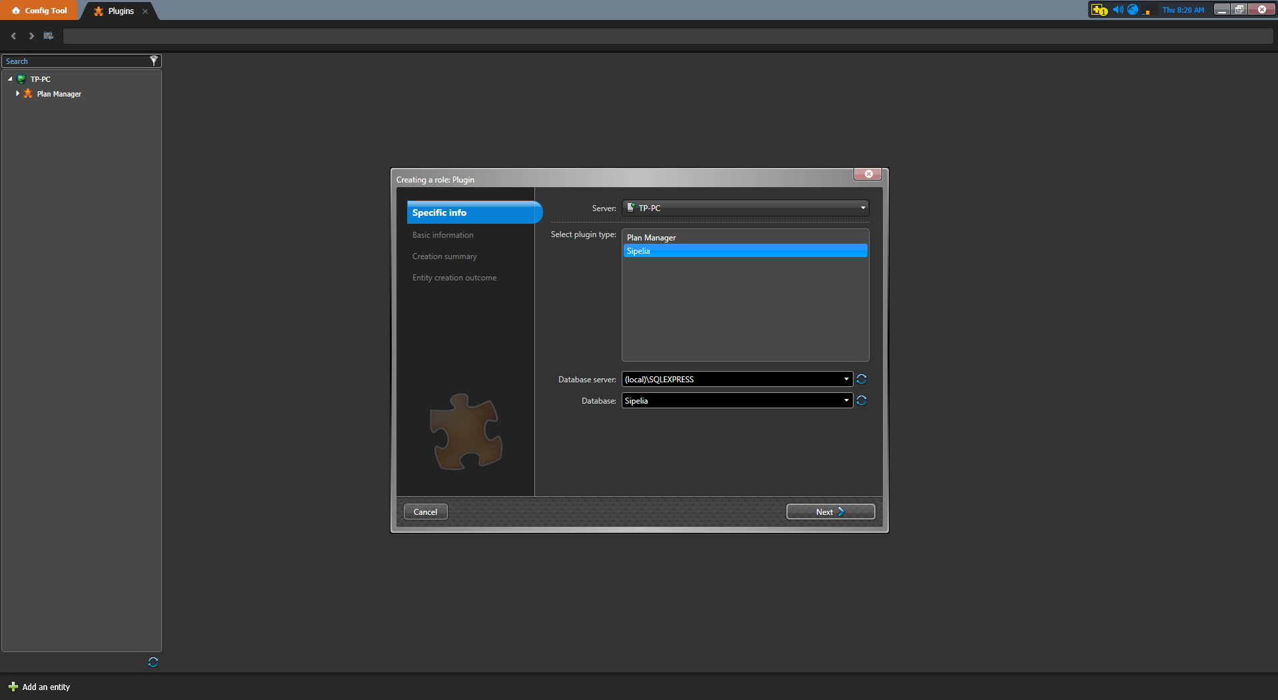Click the forward navigation arrow
1278x700 pixels.
click(31, 36)
